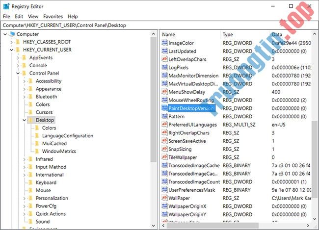
Task: Click the TileWallpaper string icon
Action: pyautogui.click(x=164, y=157)
